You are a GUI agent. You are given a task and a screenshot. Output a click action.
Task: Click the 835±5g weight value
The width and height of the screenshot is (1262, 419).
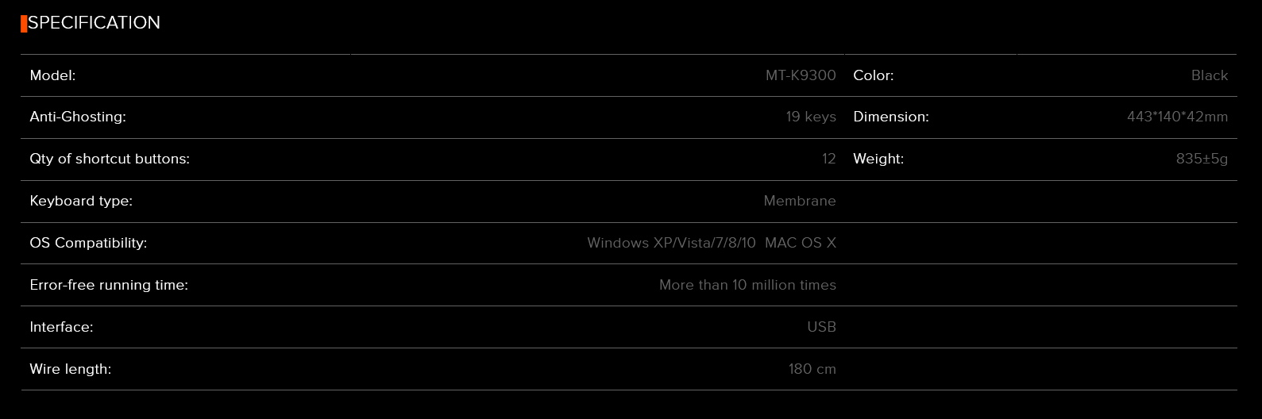[1202, 159]
